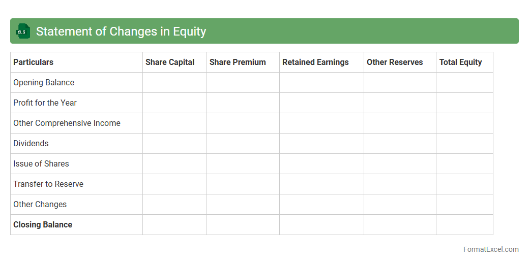Click the XLS file icon in header

pyautogui.click(x=23, y=31)
